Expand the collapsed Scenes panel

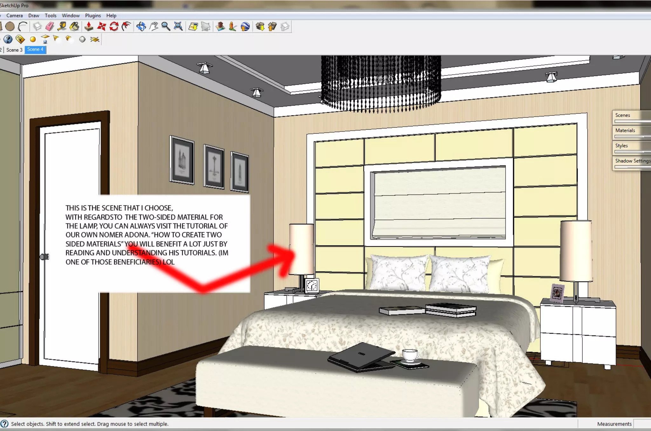[631, 115]
